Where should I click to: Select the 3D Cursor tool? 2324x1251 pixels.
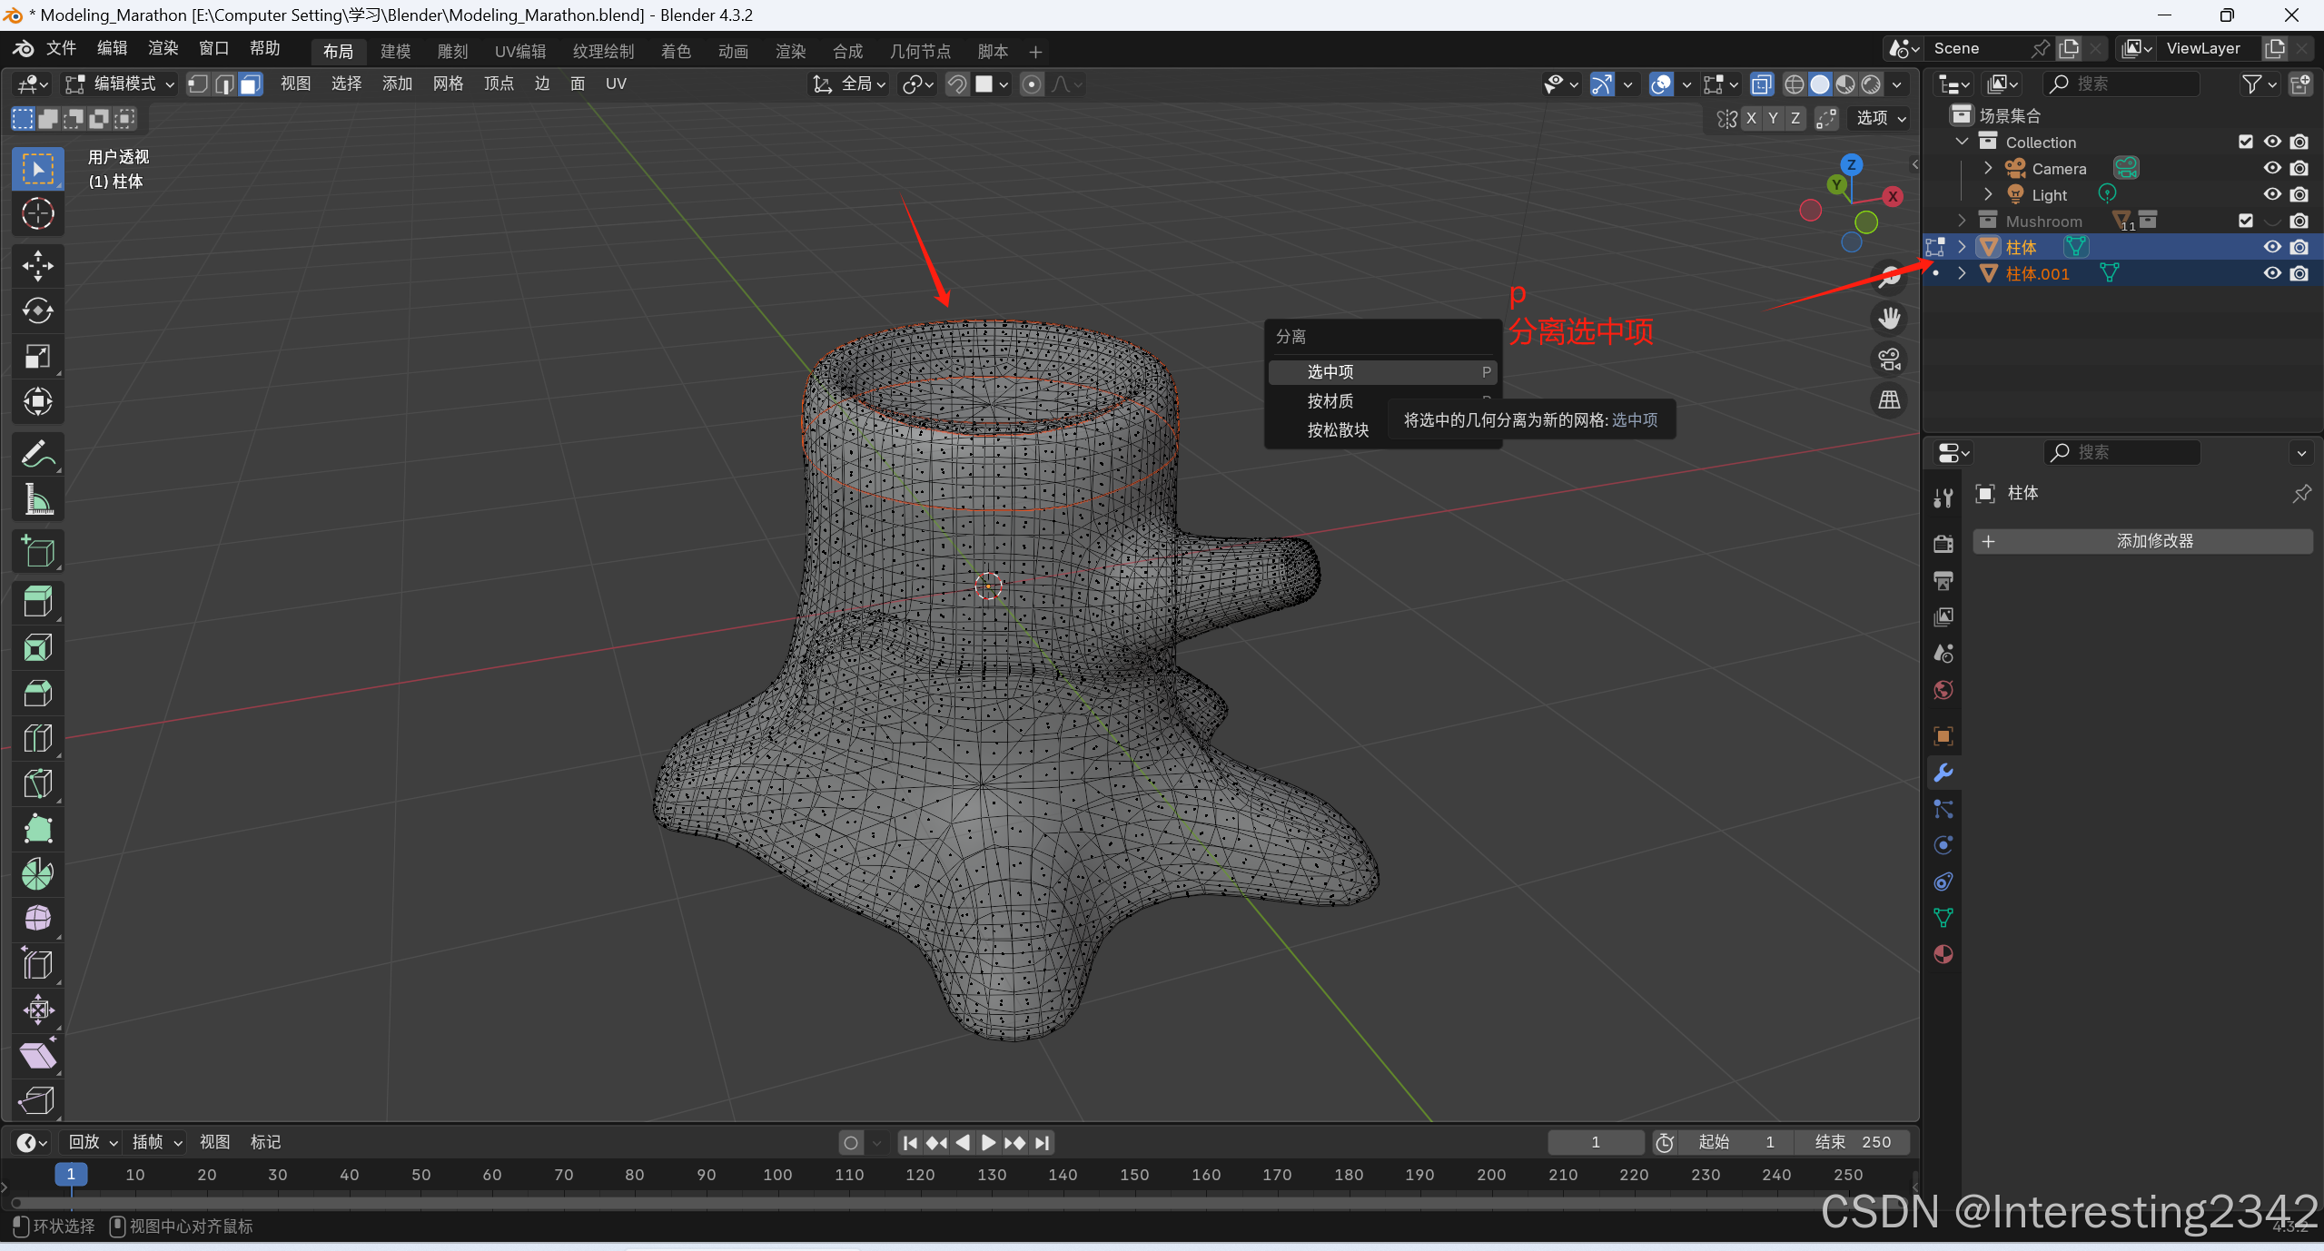click(37, 214)
